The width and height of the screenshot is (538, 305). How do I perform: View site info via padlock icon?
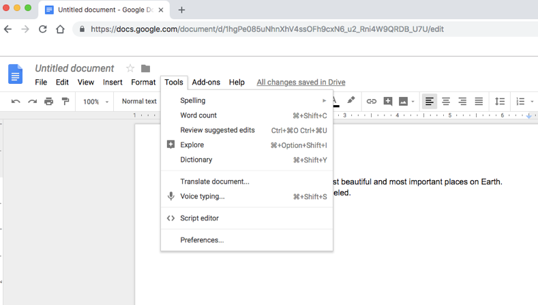click(x=82, y=29)
